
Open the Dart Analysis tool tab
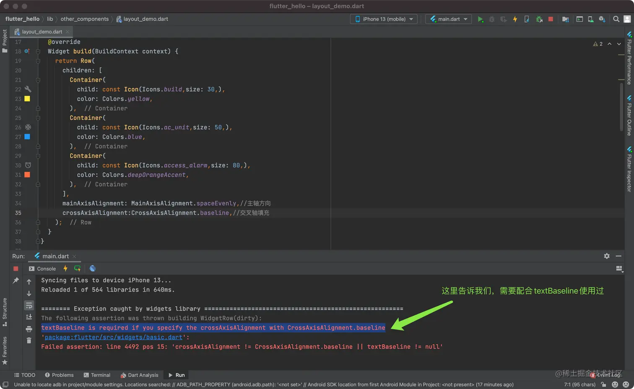click(139, 375)
